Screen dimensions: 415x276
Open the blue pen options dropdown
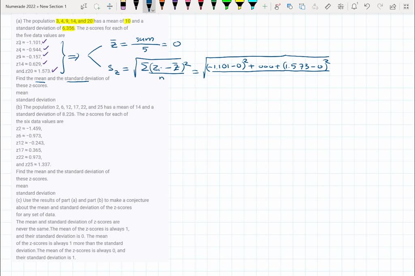coord(153,9)
